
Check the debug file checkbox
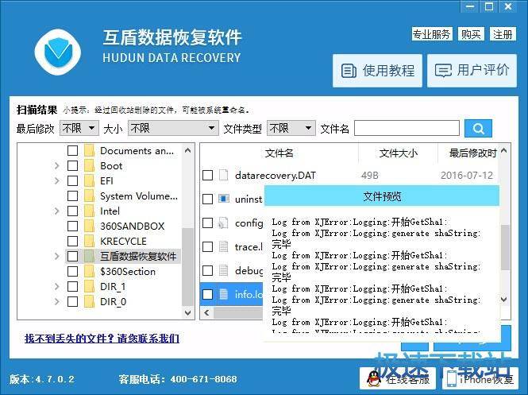(207, 270)
